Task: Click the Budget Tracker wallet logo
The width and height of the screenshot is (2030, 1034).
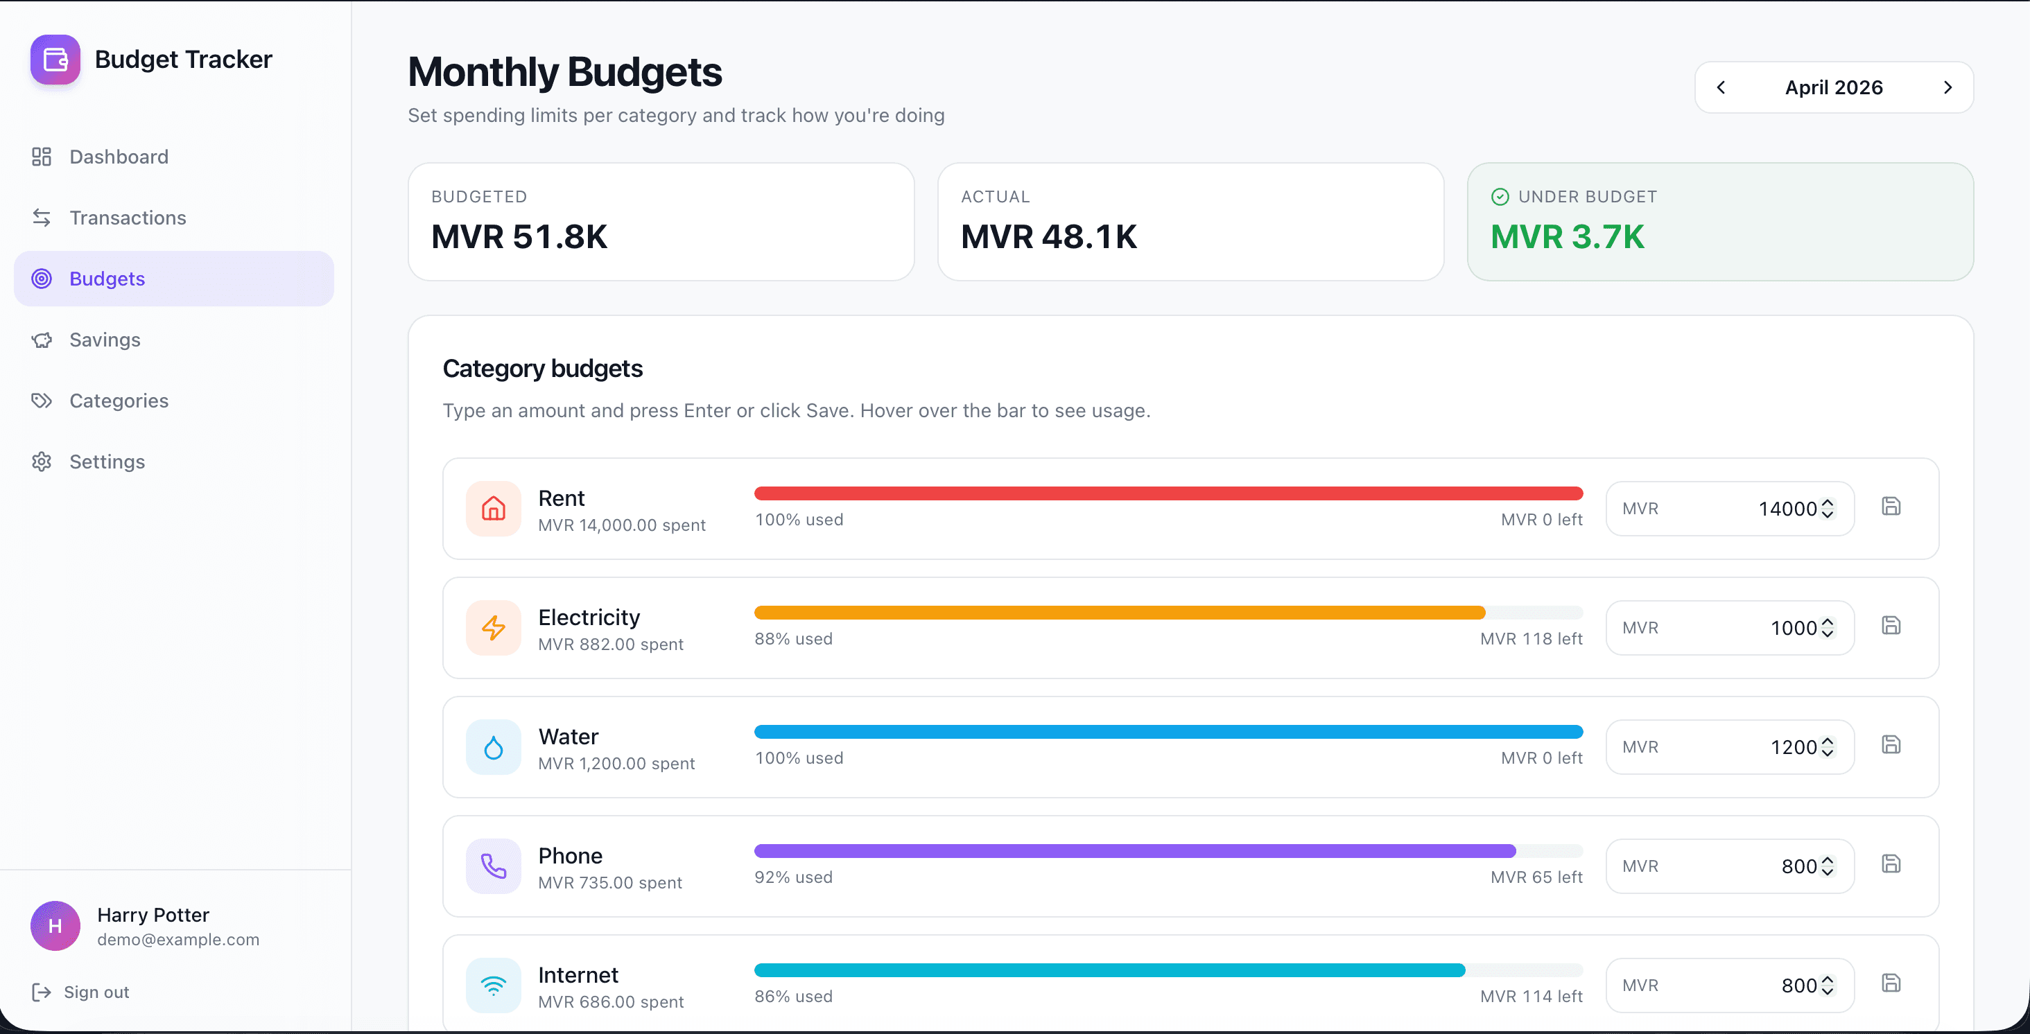Action: coord(55,59)
